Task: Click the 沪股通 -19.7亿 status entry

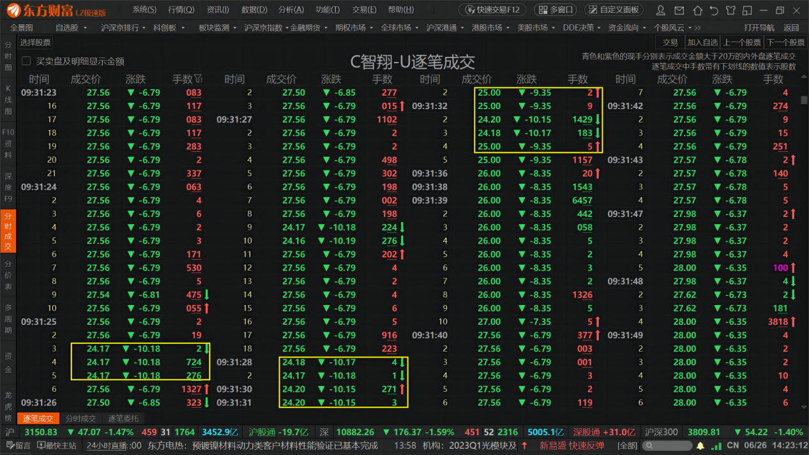Action: [x=278, y=432]
